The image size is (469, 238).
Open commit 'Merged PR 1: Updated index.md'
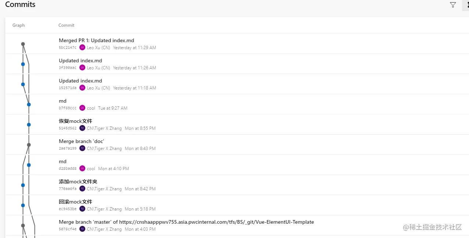(x=96, y=40)
